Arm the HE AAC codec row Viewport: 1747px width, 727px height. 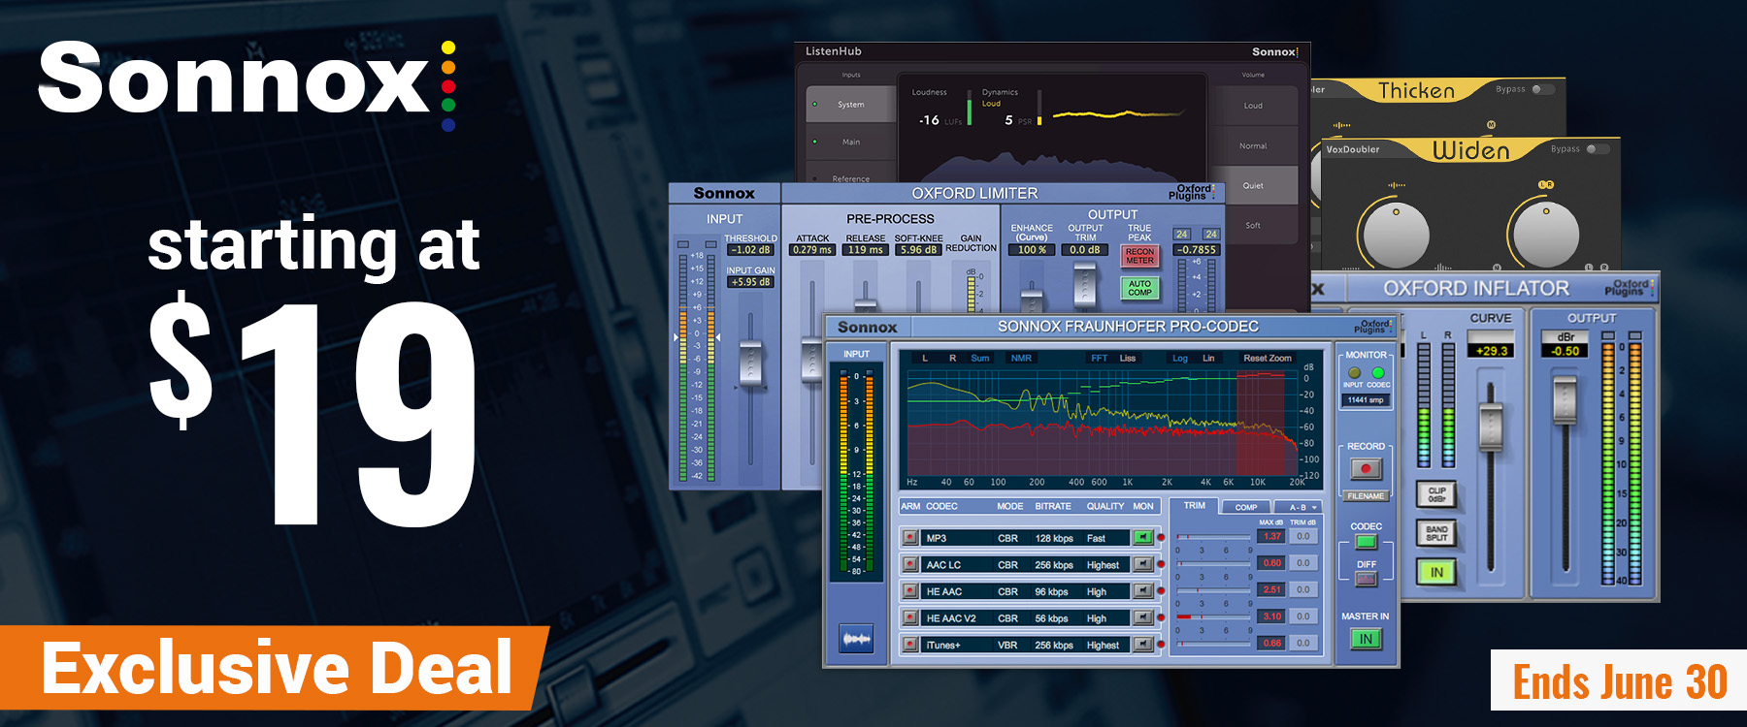tap(910, 590)
